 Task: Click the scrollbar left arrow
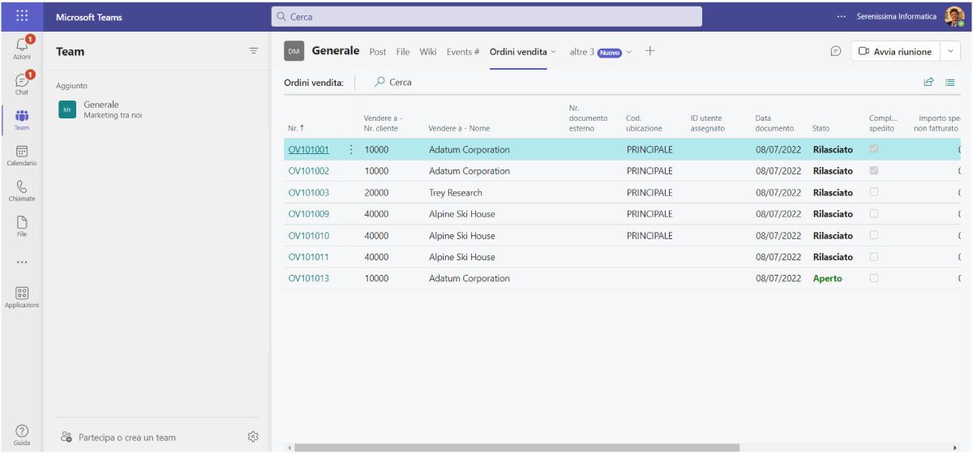click(x=289, y=447)
